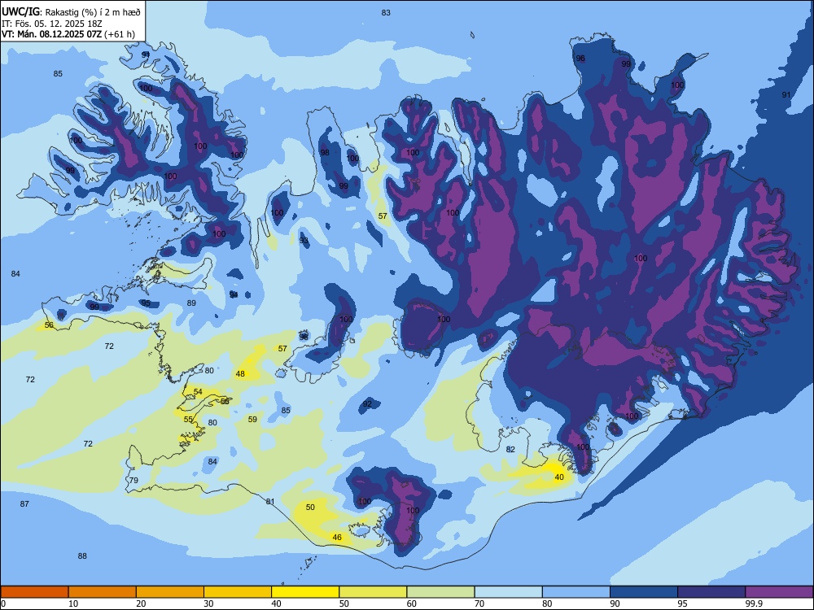Pick the pale blue 70–80 legend swatch

[508, 592]
